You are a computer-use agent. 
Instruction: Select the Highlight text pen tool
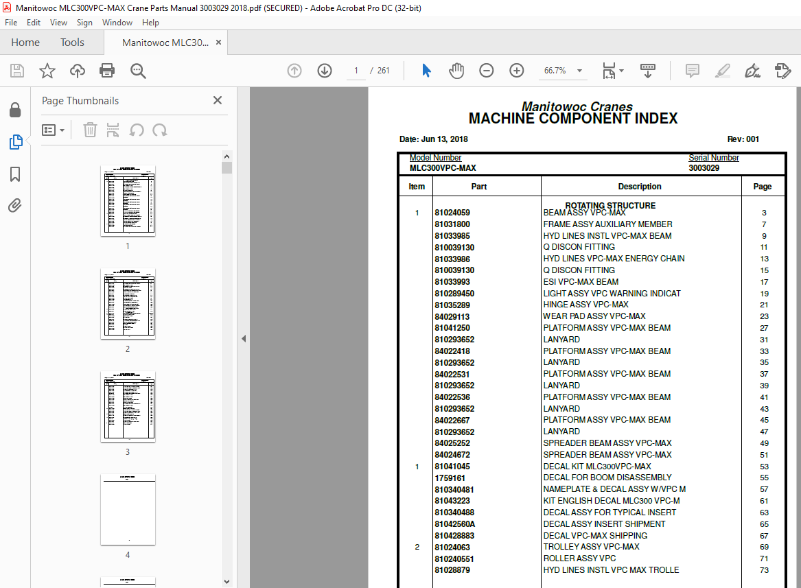722,71
